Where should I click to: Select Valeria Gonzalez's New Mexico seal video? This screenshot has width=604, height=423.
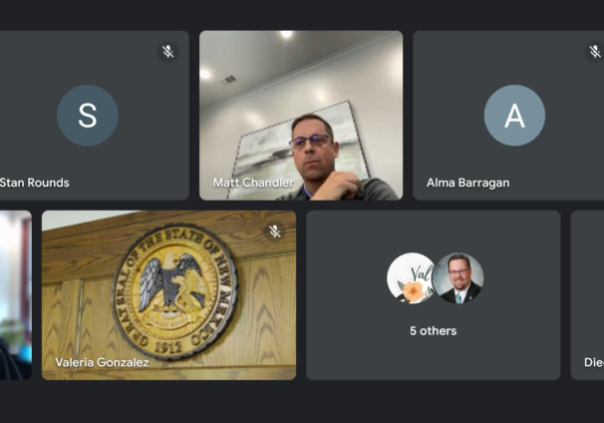point(168,295)
